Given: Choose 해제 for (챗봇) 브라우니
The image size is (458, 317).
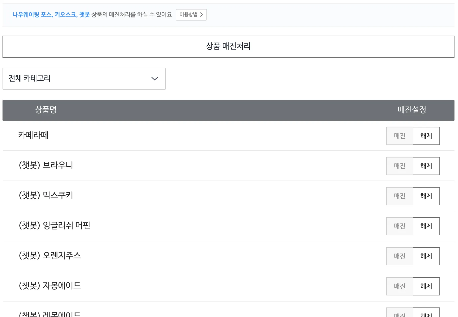Looking at the screenshot, I should click(426, 166).
